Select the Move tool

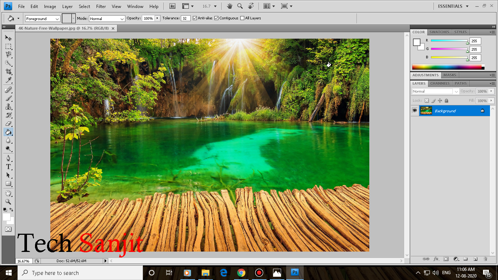(x=8, y=38)
